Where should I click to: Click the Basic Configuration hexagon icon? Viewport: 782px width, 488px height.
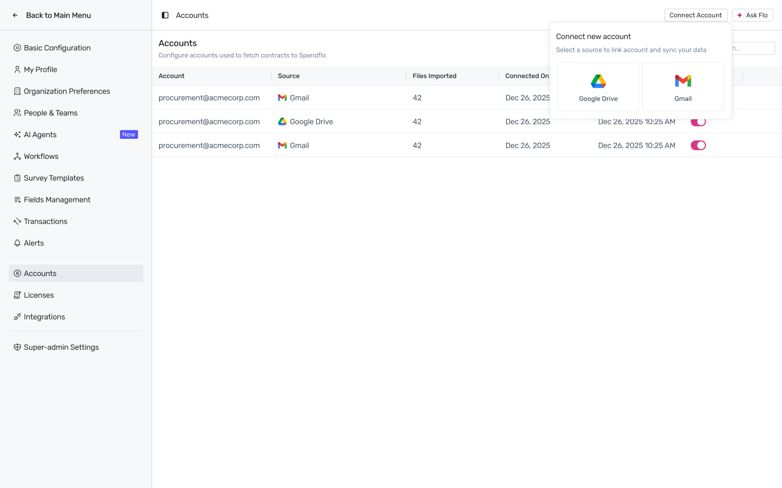(17, 48)
